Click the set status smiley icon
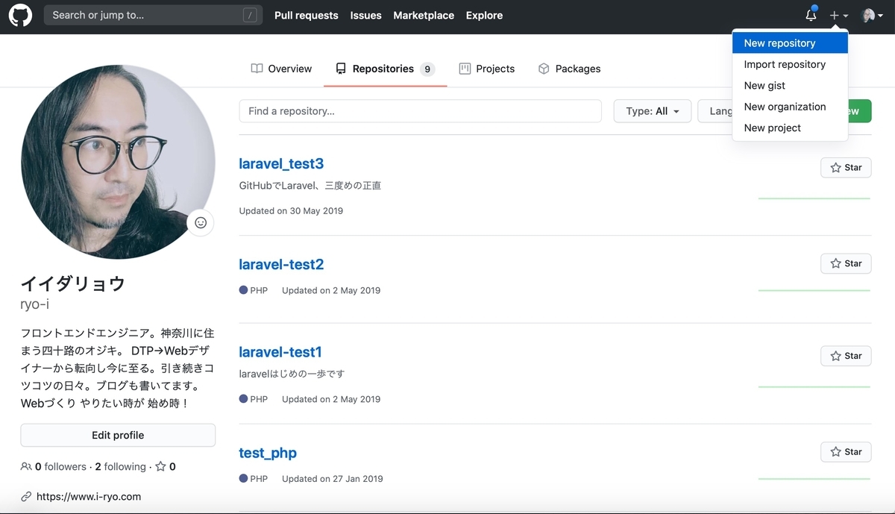The width and height of the screenshot is (895, 514). pos(201,222)
